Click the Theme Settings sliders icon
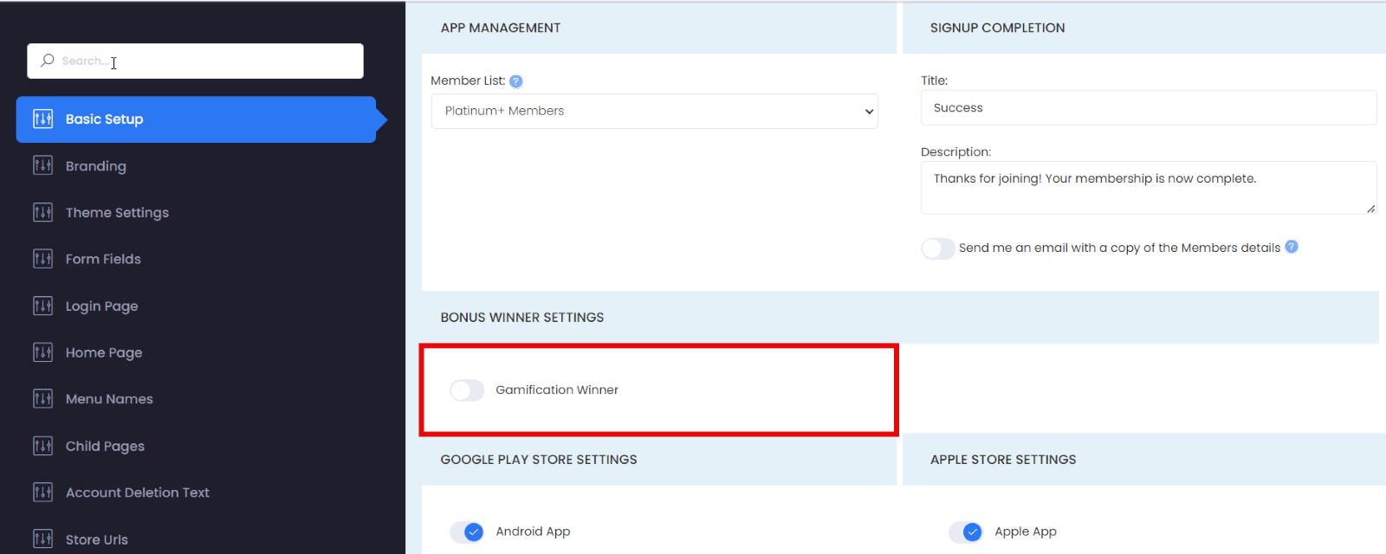 tap(42, 212)
